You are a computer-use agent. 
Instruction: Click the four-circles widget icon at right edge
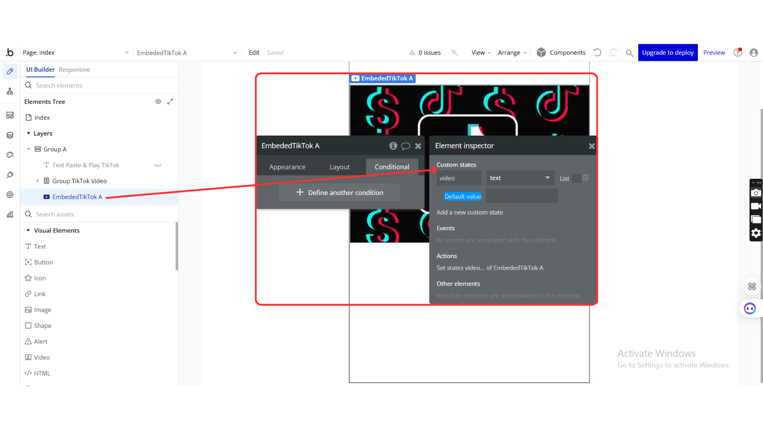tap(752, 286)
